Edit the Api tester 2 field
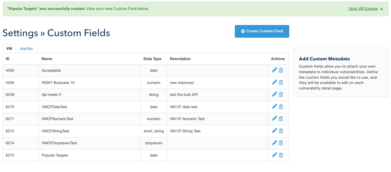 [x=274, y=94]
